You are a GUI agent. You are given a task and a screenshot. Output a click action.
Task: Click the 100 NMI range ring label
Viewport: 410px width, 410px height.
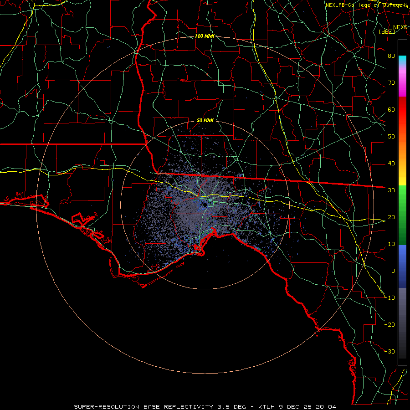point(205,36)
